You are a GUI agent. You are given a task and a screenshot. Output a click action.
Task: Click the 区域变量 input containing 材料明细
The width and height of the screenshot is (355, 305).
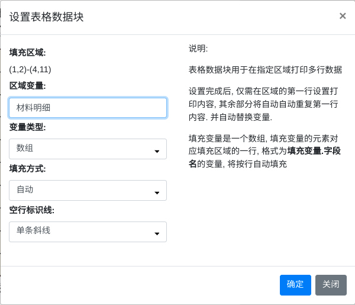[88, 107]
